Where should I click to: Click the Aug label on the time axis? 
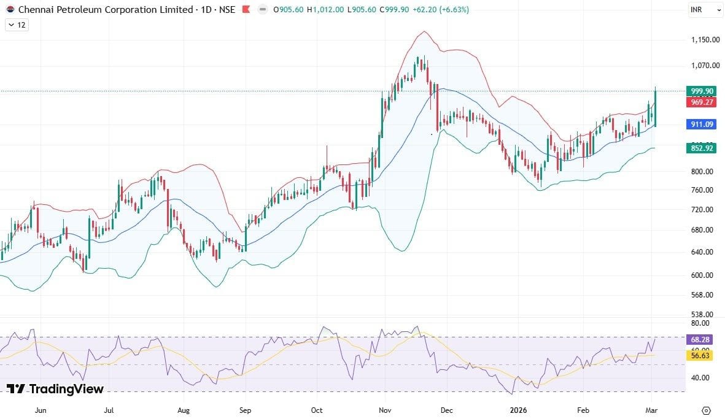tap(184, 410)
